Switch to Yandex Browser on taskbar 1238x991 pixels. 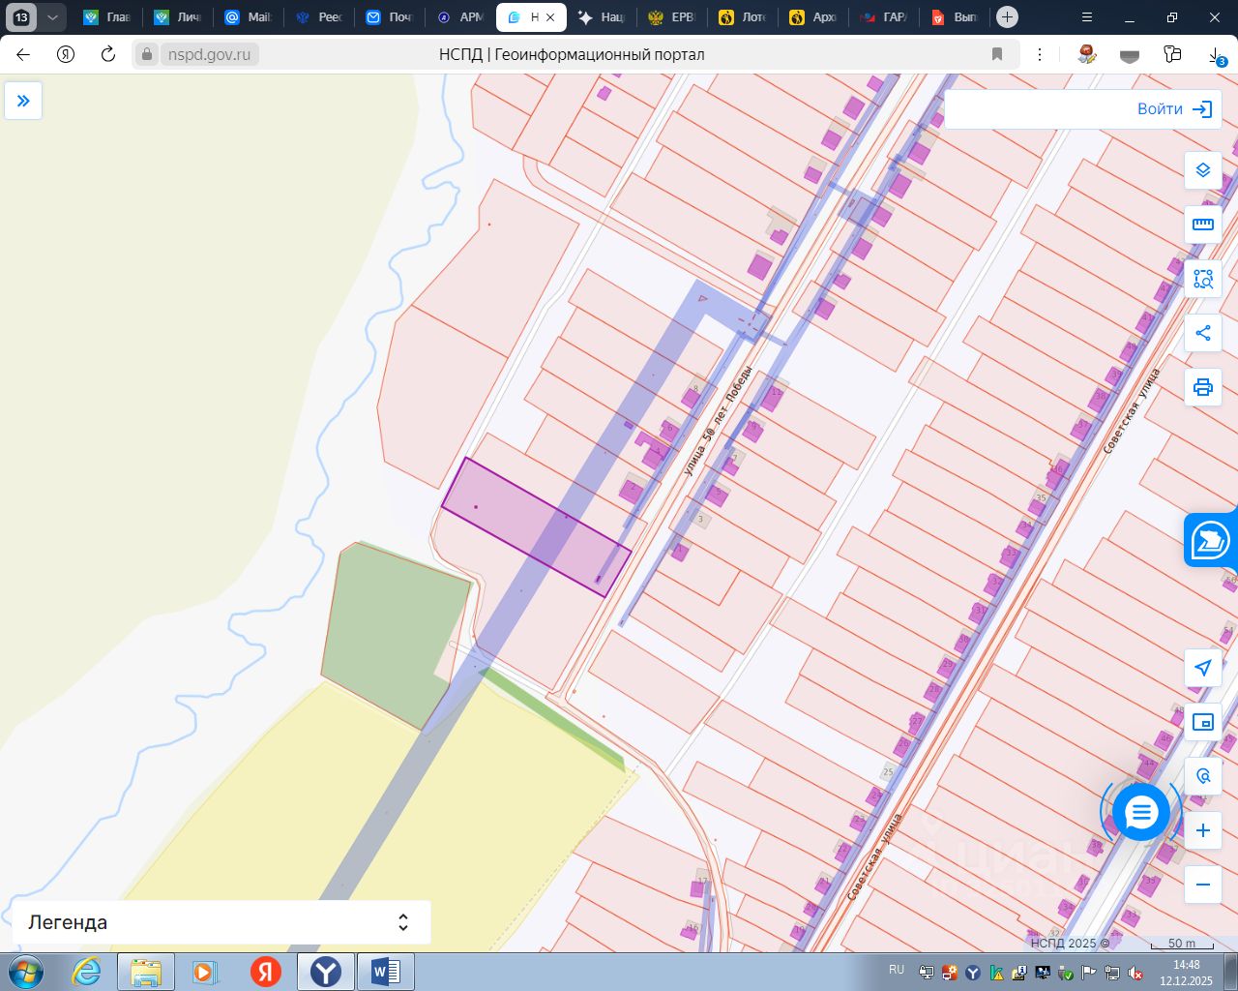[326, 972]
